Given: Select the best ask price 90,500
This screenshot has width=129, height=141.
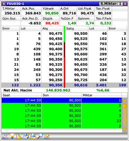Looking at the screenshot, I should click(x=81, y=33).
